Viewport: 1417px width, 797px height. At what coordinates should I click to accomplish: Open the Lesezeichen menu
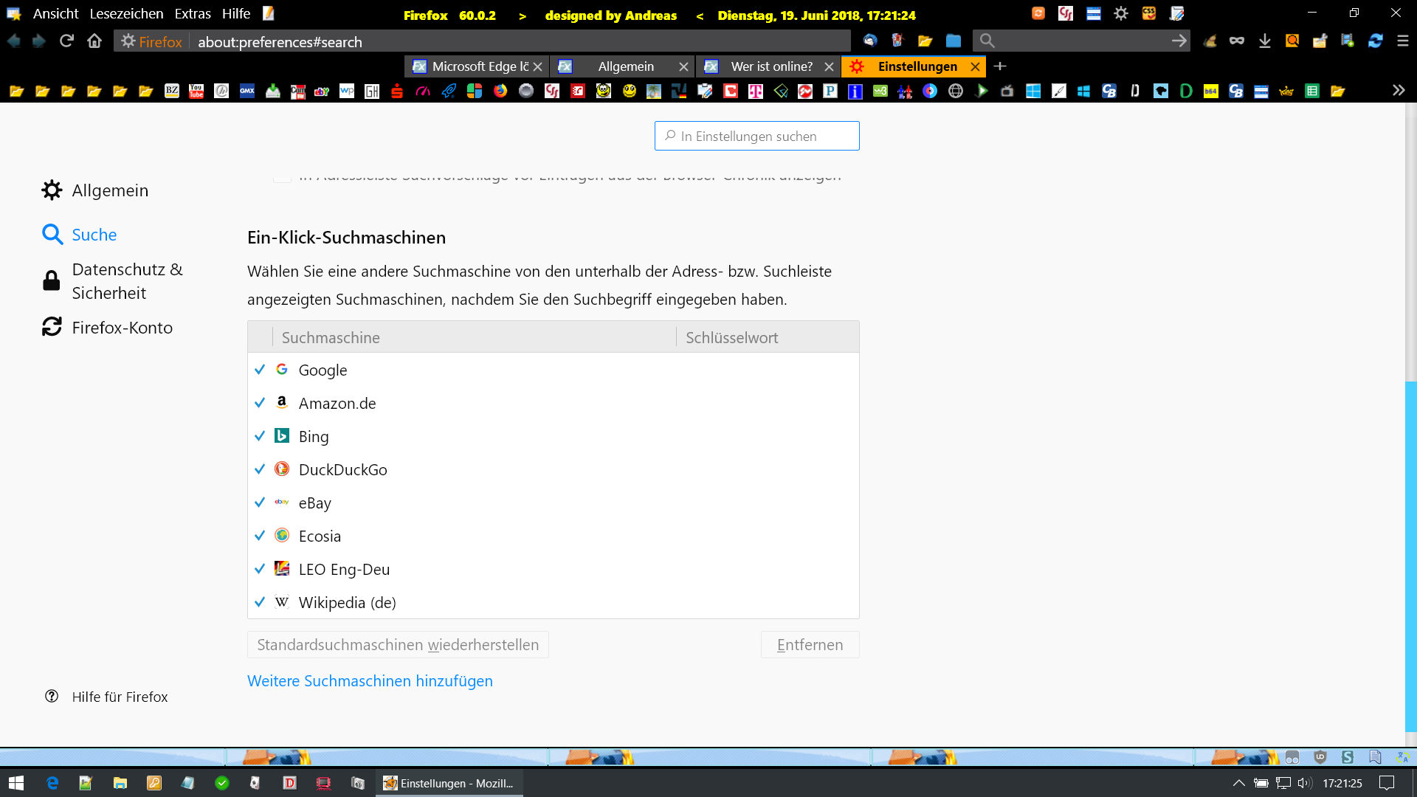pyautogui.click(x=126, y=14)
